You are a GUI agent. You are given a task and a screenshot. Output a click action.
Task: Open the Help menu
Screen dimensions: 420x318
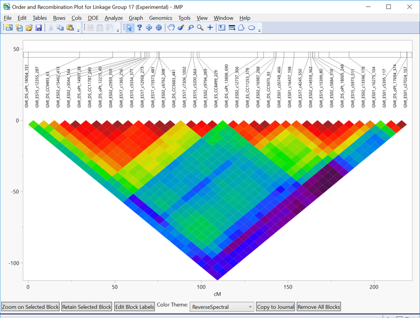[x=245, y=18]
